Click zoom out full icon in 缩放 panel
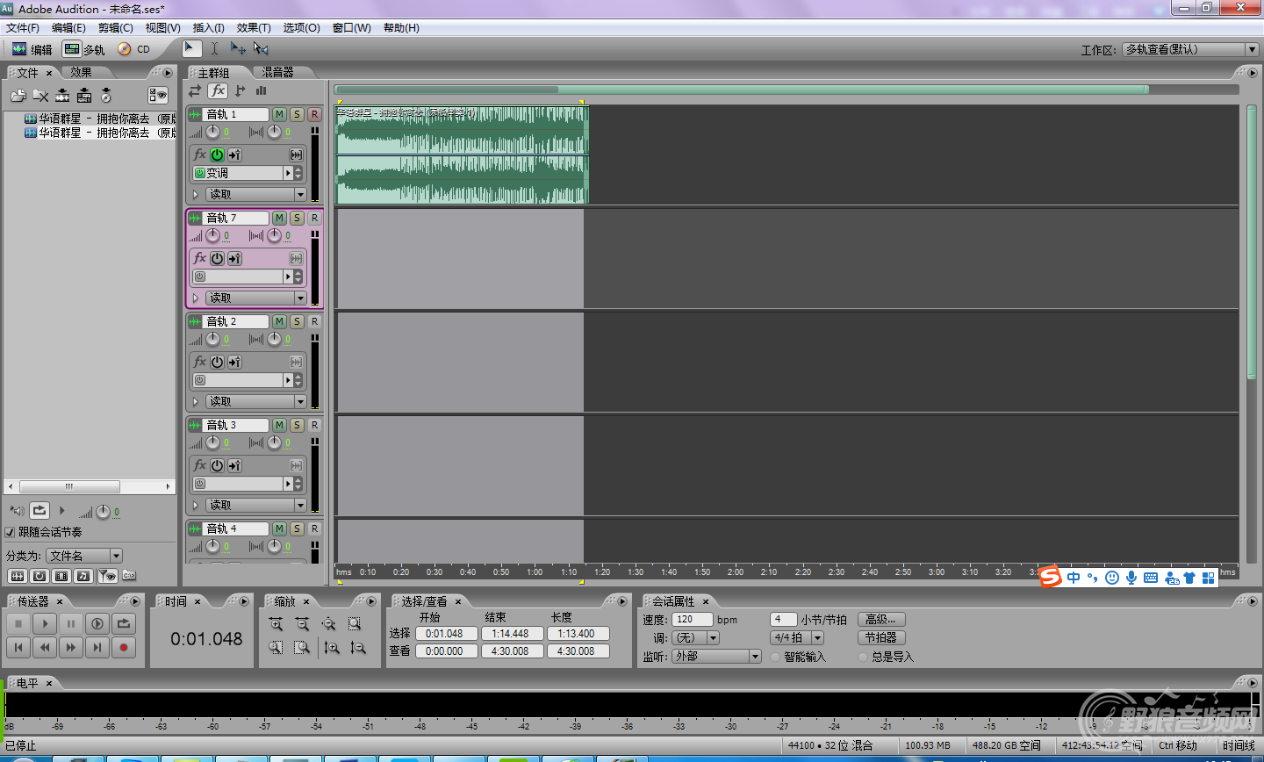This screenshot has width=1264, height=762. coord(328,623)
